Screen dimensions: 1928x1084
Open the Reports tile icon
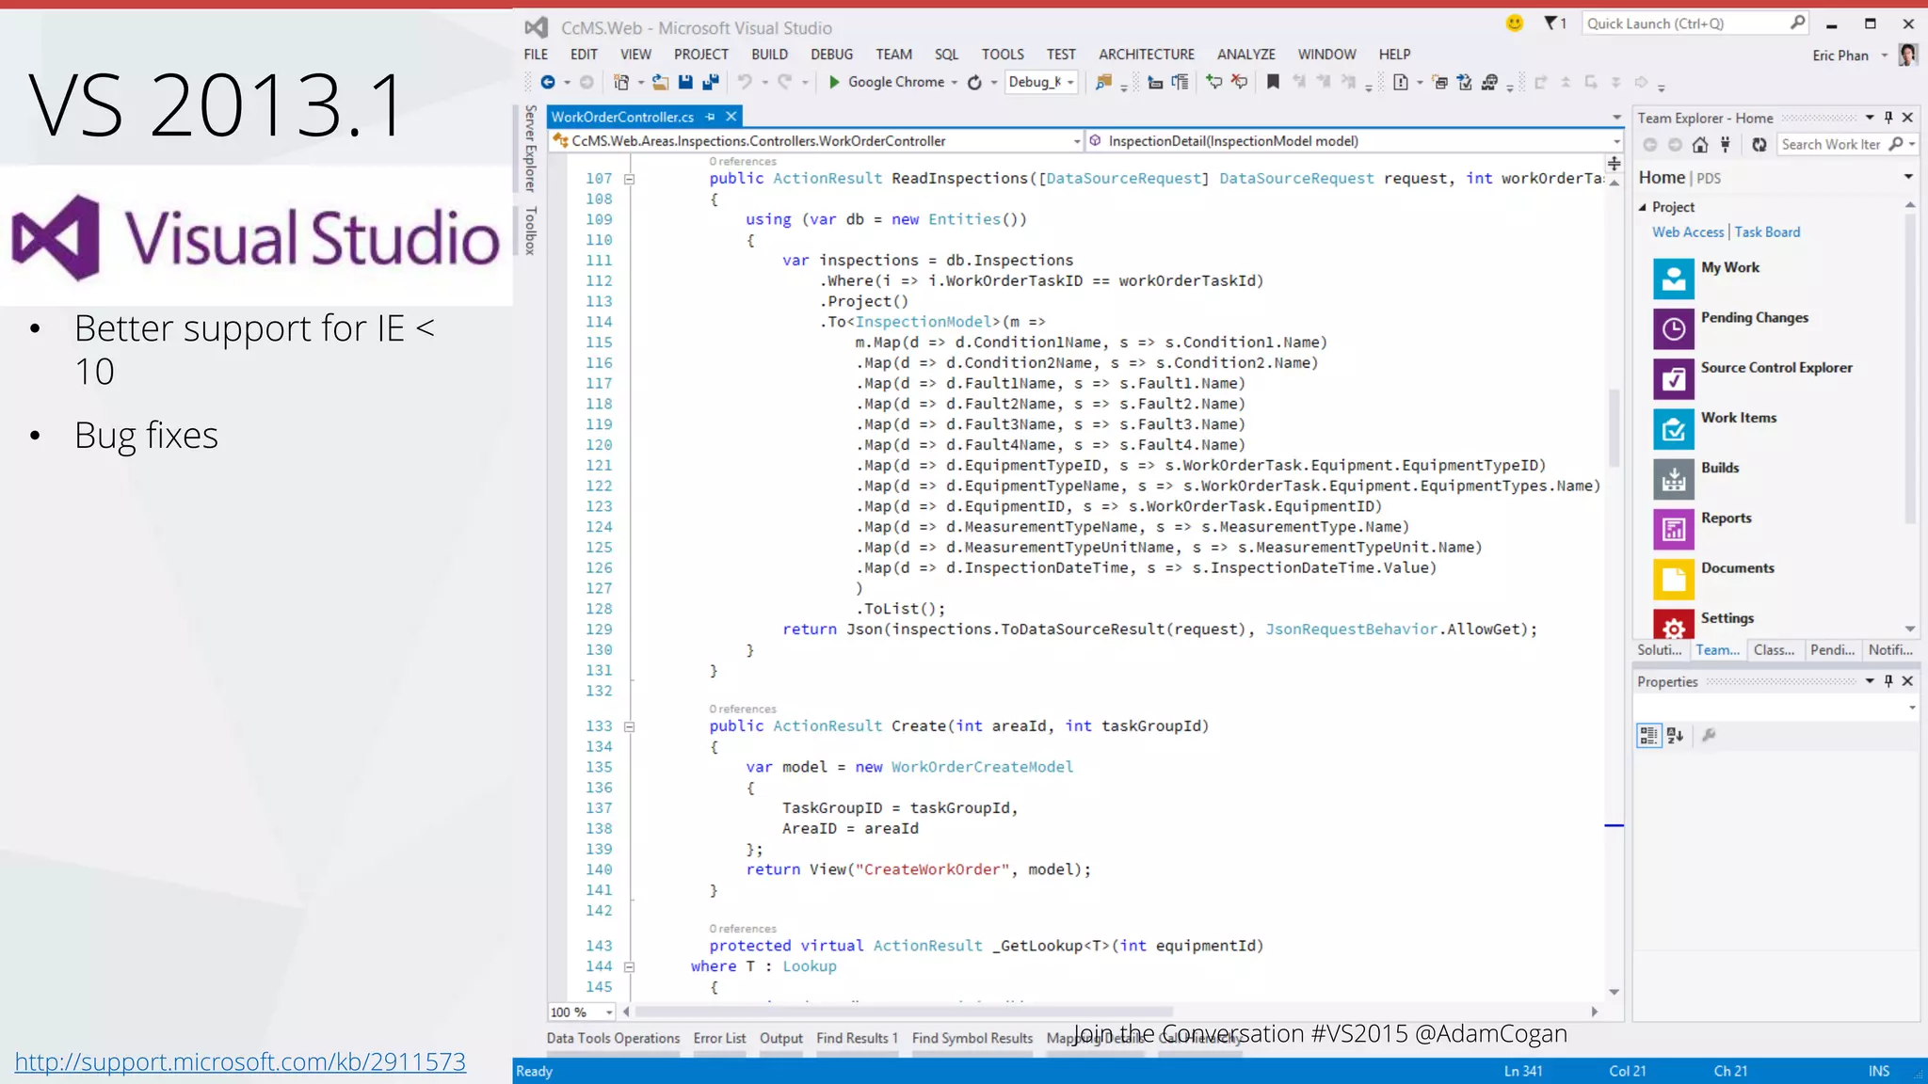[1674, 529]
